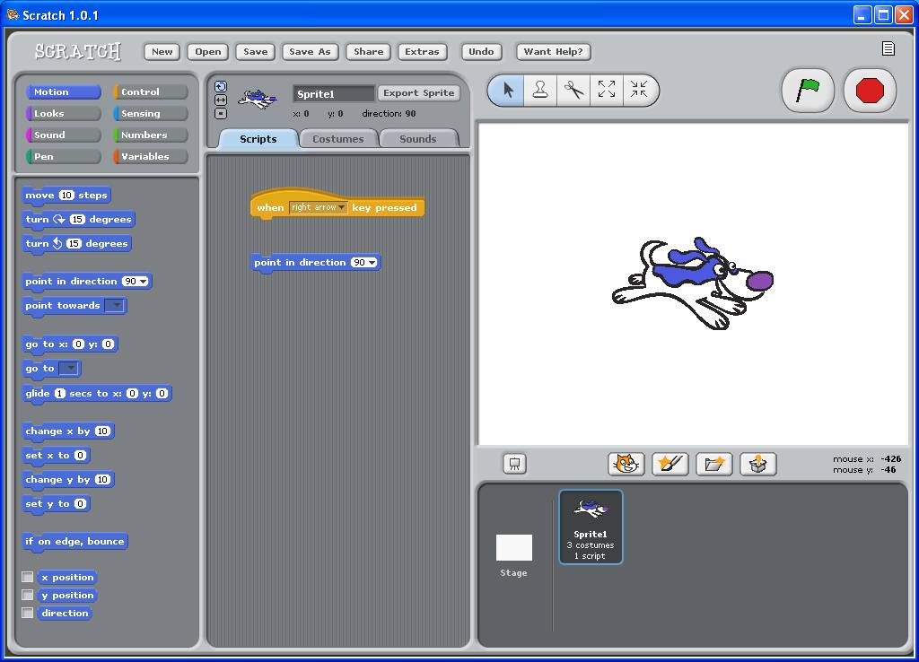Click Export Sprite button
The width and height of the screenshot is (919, 662).
[x=418, y=92]
